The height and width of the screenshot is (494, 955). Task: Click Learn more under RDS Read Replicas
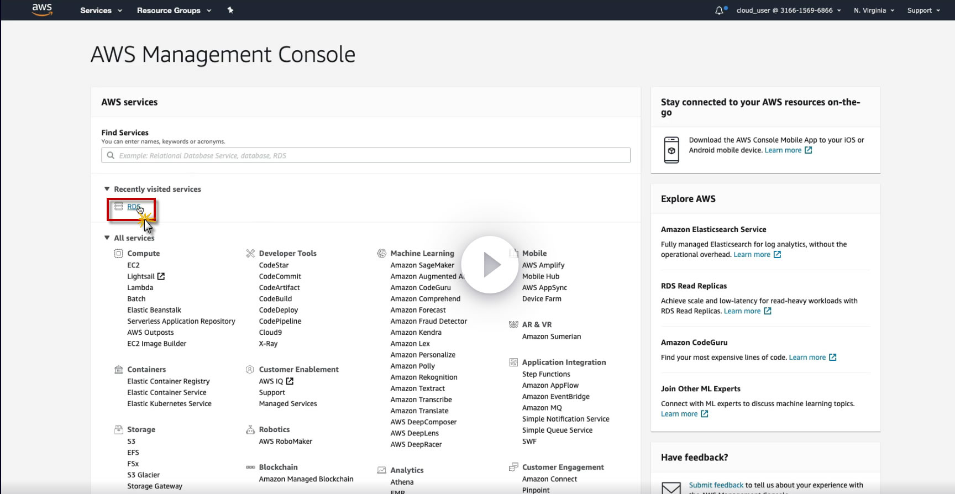pos(742,311)
